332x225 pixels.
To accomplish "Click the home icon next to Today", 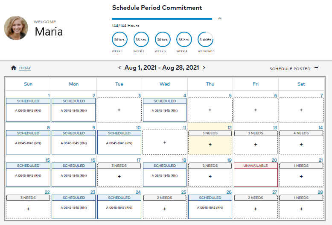I will click(x=14, y=68).
